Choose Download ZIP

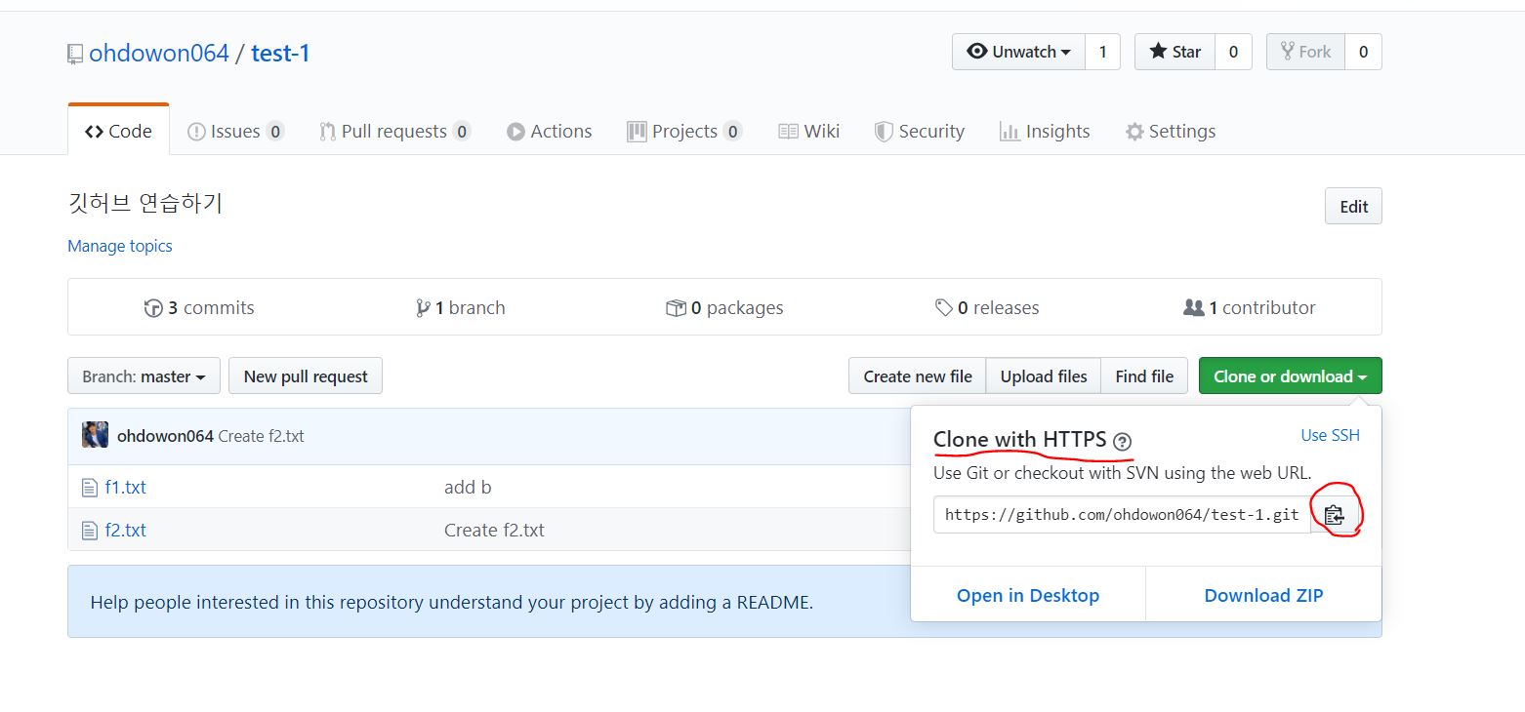[1263, 595]
